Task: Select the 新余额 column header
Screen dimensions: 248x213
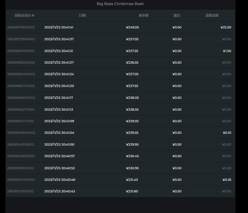Action: tap(144, 15)
